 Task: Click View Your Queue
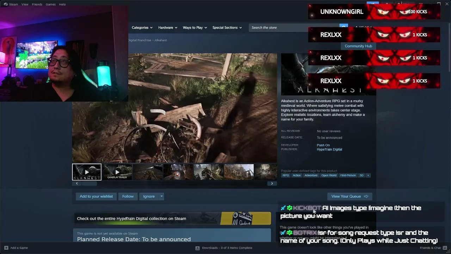pos(350,196)
